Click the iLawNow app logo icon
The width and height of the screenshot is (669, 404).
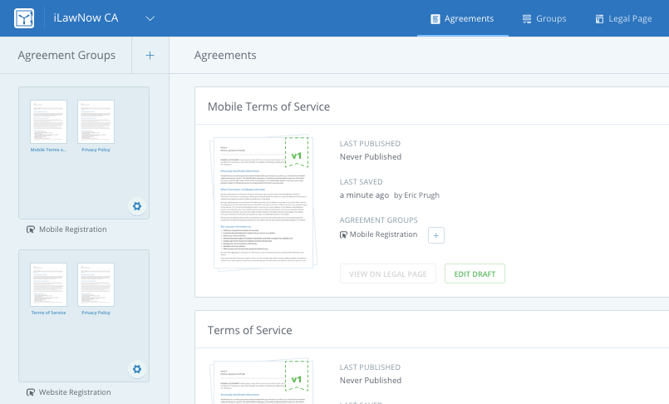click(x=24, y=18)
